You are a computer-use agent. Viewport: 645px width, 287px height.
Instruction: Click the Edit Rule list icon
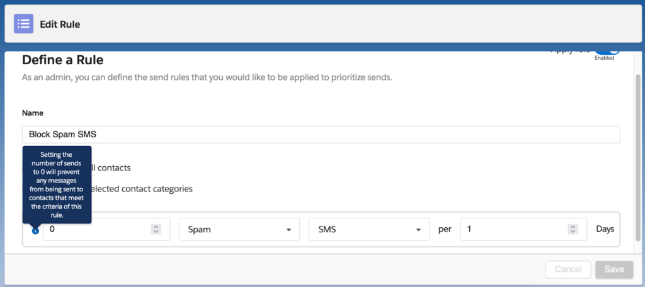pyautogui.click(x=24, y=25)
